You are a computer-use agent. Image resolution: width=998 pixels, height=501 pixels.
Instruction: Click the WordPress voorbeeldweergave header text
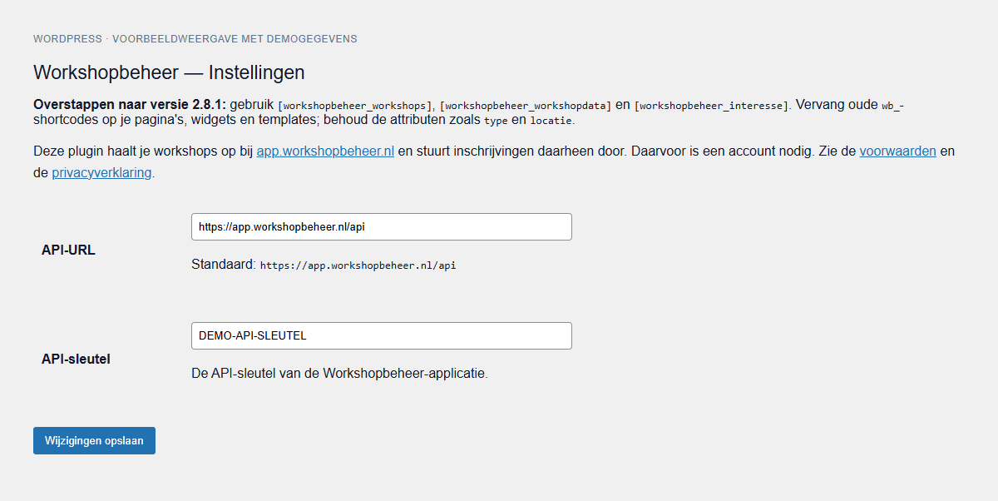(x=195, y=39)
